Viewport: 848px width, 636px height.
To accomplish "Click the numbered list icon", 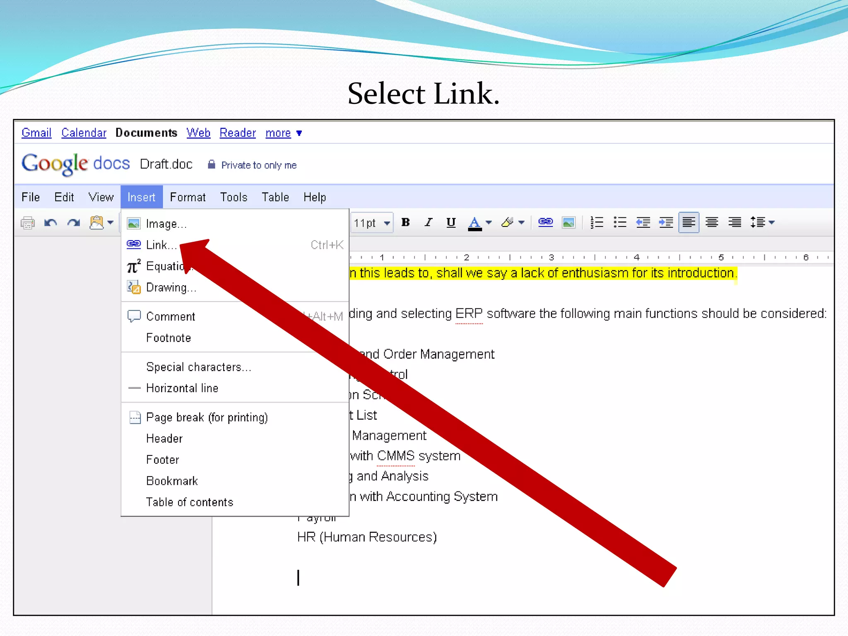I will click(597, 222).
